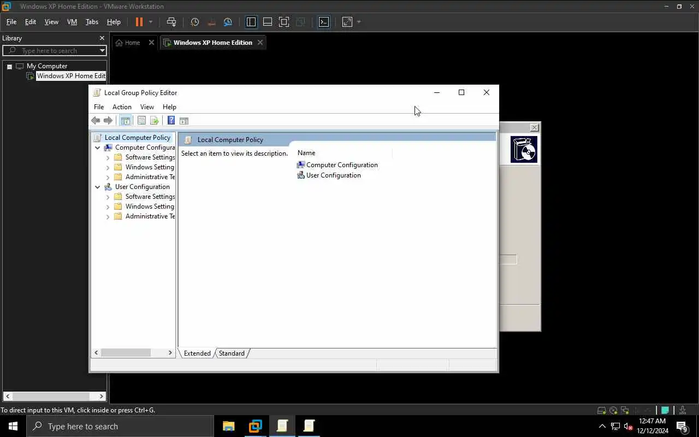Image resolution: width=699 pixels, height=437 pixels.
Task: Select Local Computer Policy tree root
Action: (137, 138)
